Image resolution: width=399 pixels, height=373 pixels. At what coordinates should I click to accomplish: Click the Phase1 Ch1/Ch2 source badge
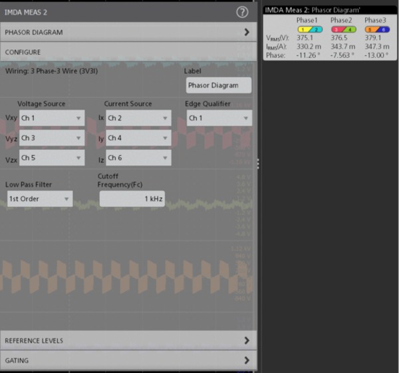click(x=310, y=29)
